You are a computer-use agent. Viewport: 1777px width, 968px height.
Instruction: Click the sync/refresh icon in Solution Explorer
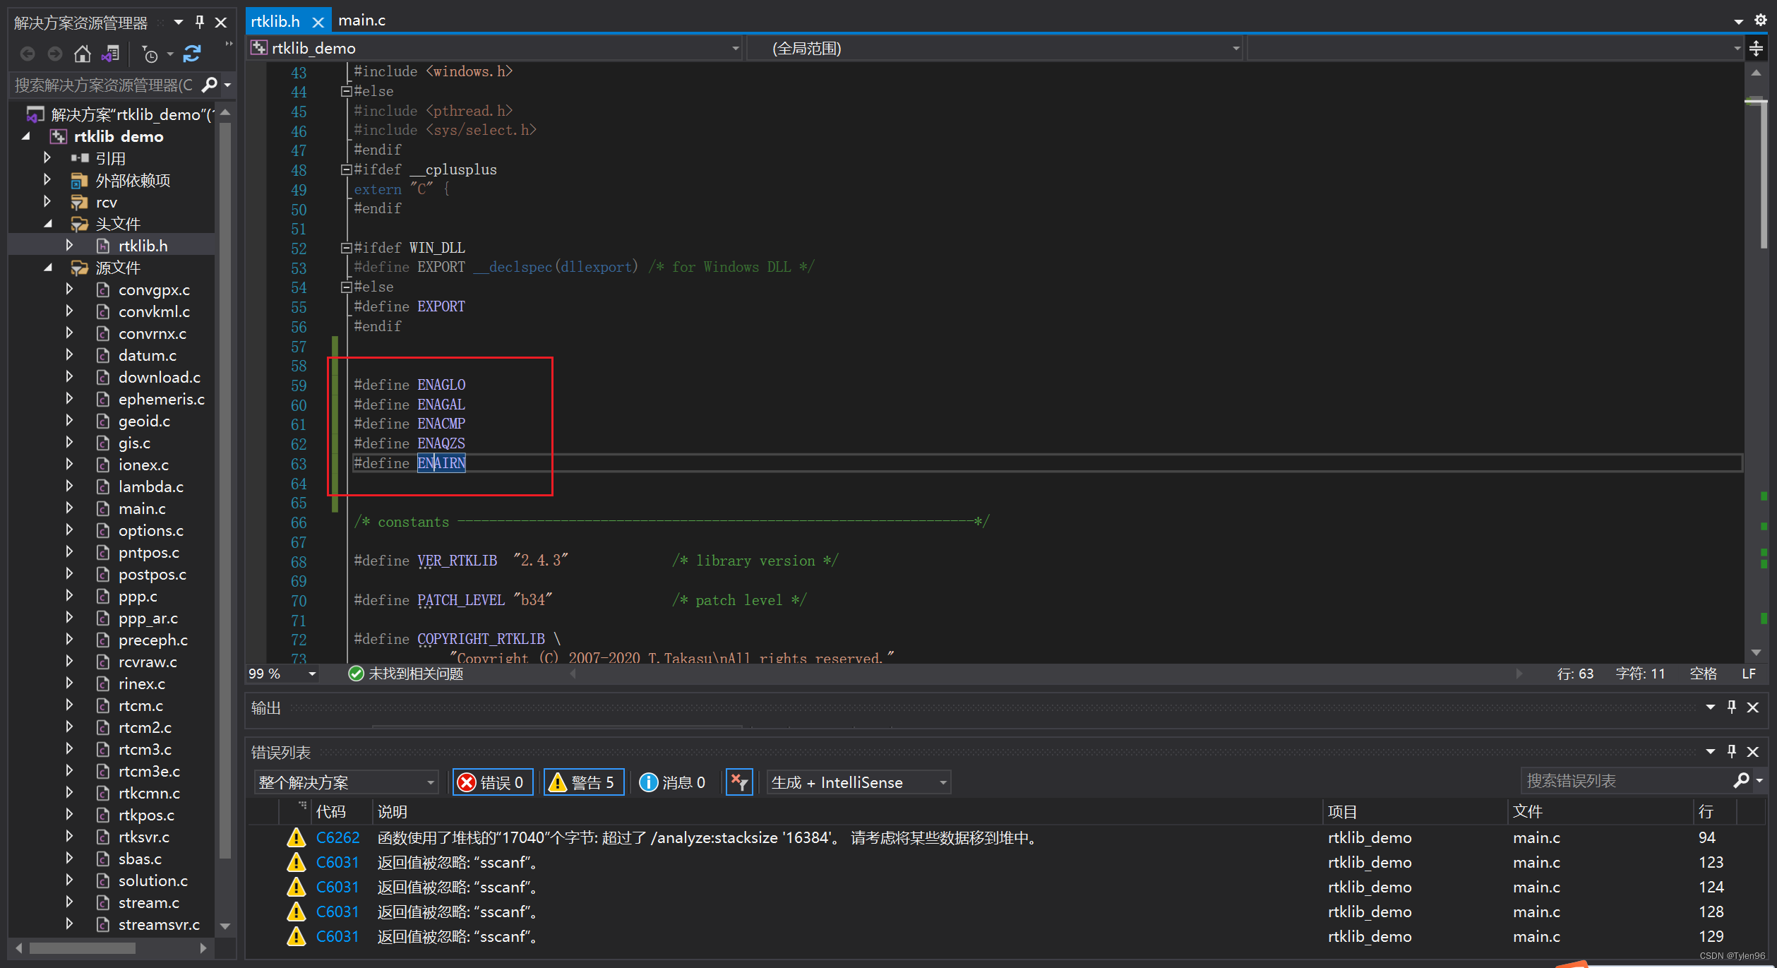[192, 54]
